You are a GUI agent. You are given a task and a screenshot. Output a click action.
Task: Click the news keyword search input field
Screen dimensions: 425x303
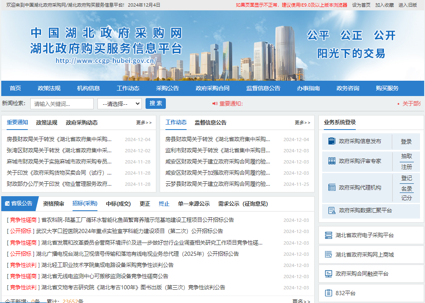tap(62, 103)
